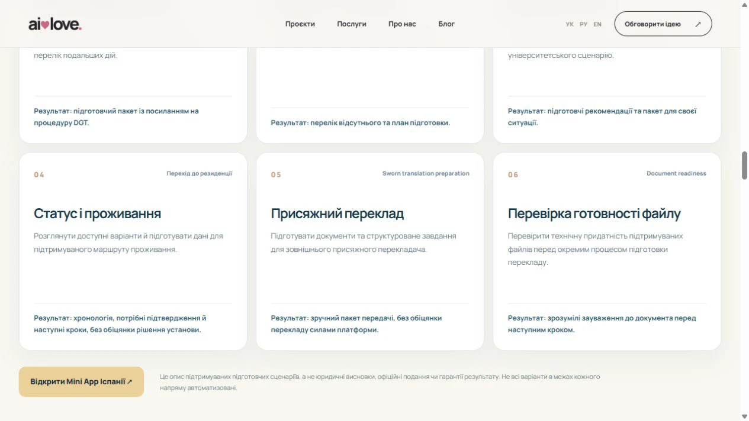Click the vertical scrollbar thumb
This screenshot has height=421, width=749.
point(744,166)
